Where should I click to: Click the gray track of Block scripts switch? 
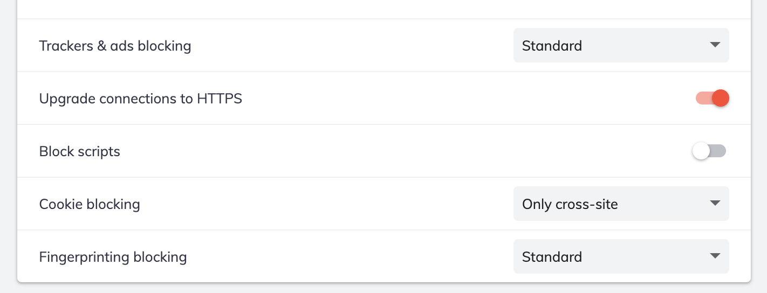[720, 151]
